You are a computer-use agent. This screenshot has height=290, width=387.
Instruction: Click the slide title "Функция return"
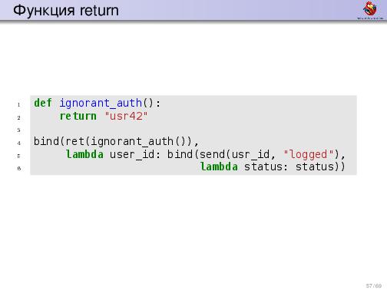tap(66, 11)
